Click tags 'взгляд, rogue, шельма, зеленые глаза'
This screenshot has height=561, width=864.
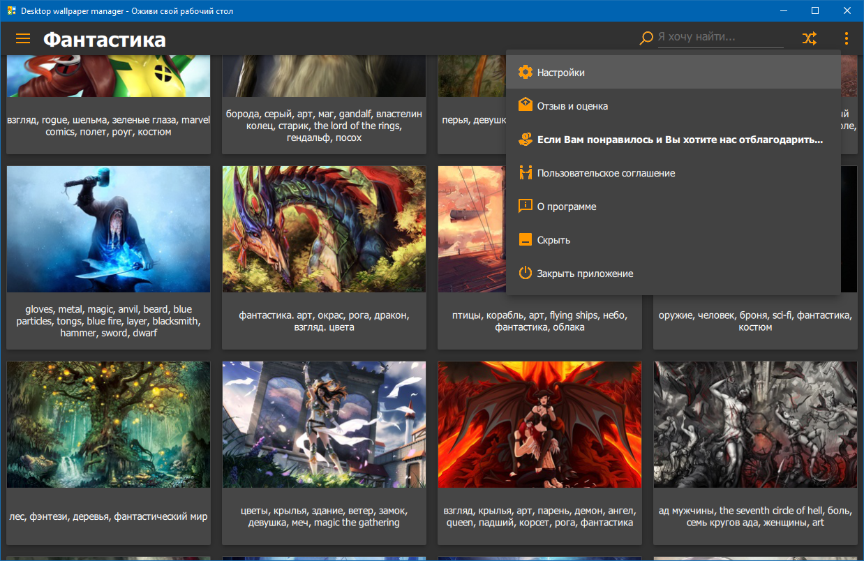108,126
